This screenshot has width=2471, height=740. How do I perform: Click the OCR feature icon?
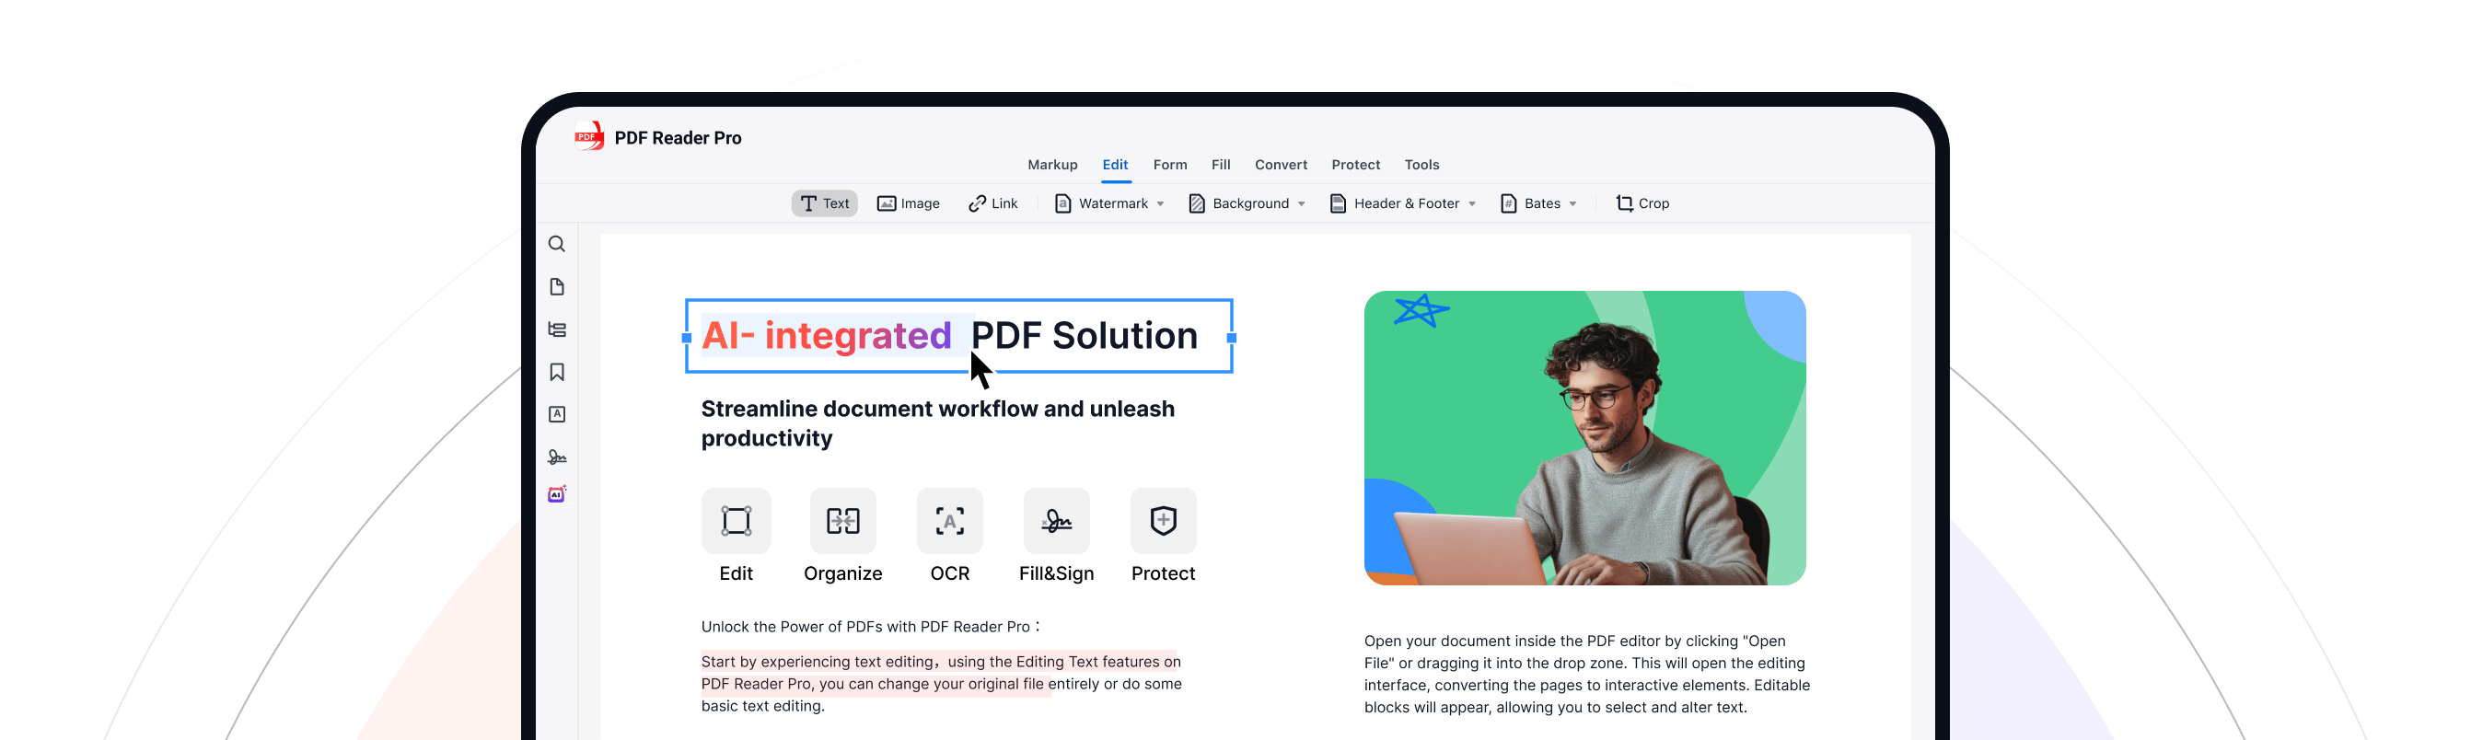(950, 522)
